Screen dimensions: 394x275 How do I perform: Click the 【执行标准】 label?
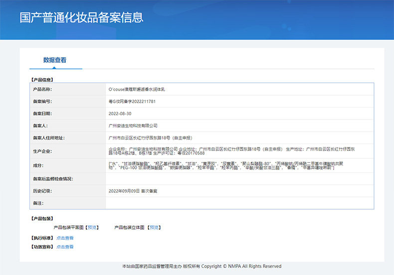(42, 238)
